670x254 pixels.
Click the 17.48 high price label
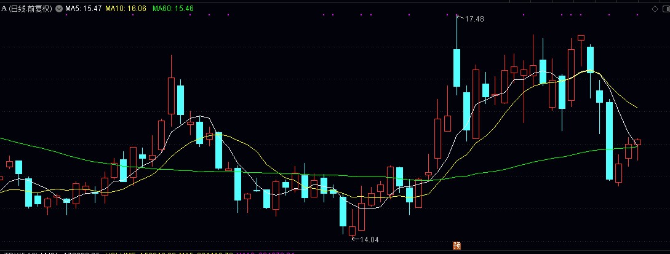[x=474, y=19]
